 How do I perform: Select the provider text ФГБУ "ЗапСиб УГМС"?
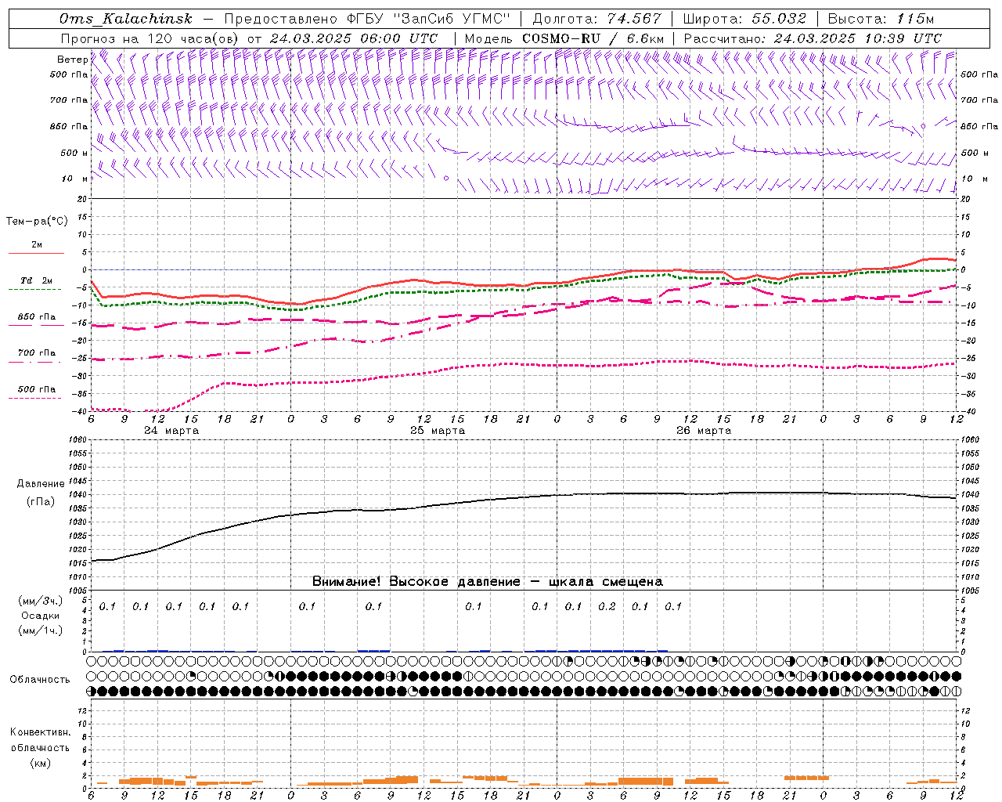click(x=429, y=19)
